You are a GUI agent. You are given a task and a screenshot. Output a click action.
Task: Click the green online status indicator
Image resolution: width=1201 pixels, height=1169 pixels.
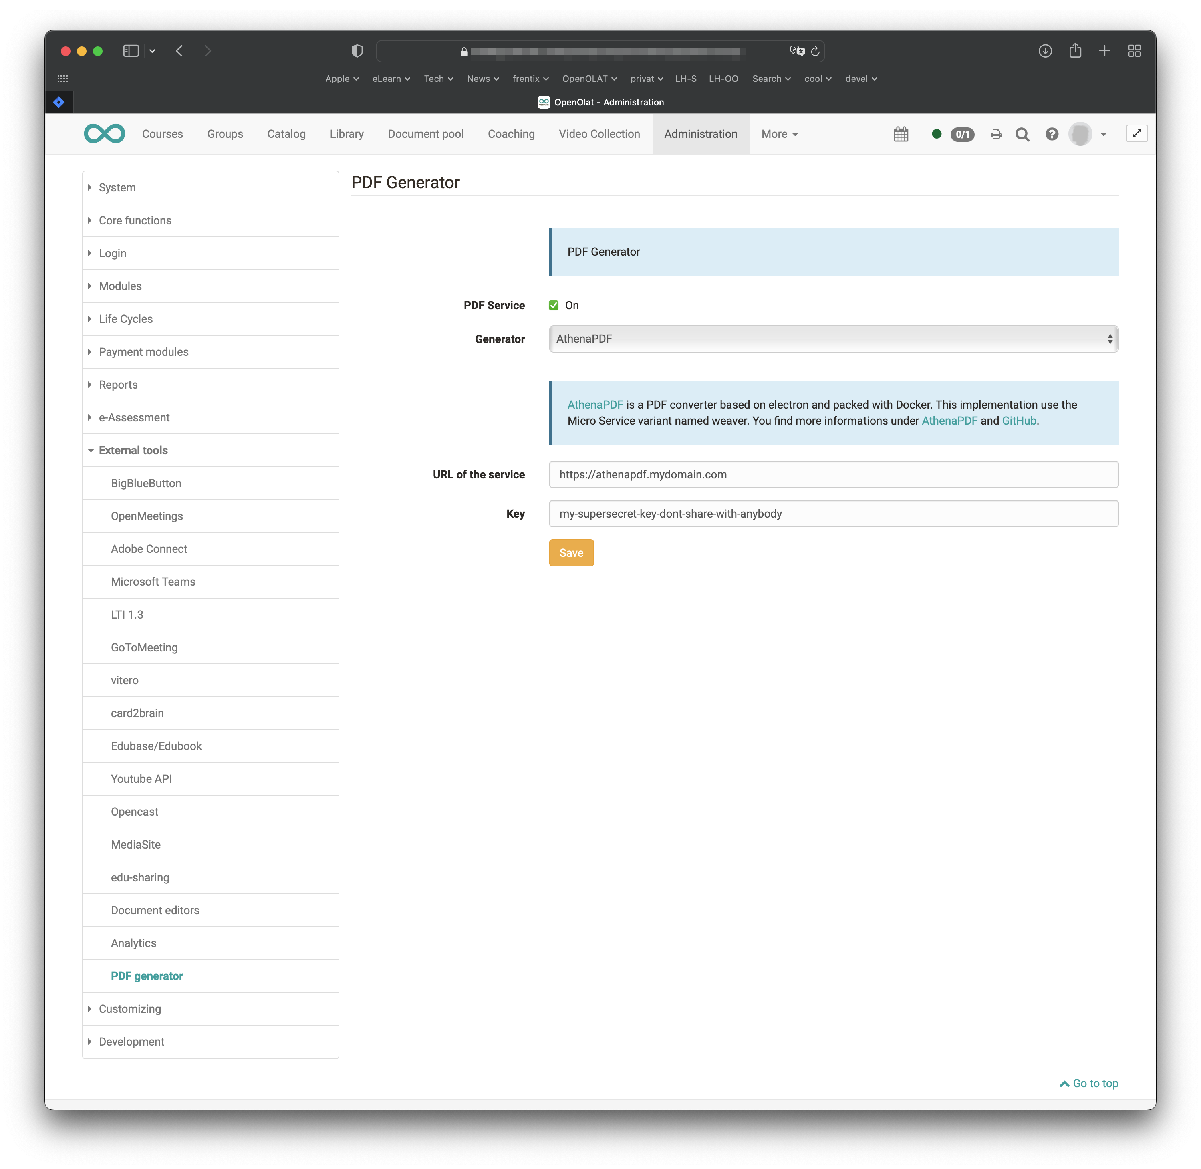click(936, 134)
